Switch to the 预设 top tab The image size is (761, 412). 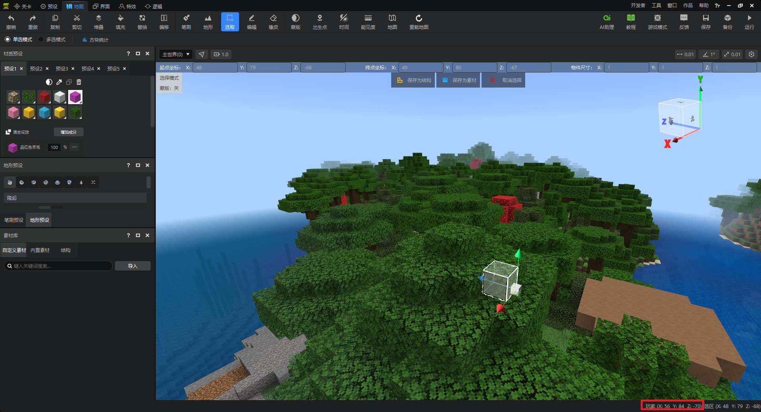click(49, 6)
